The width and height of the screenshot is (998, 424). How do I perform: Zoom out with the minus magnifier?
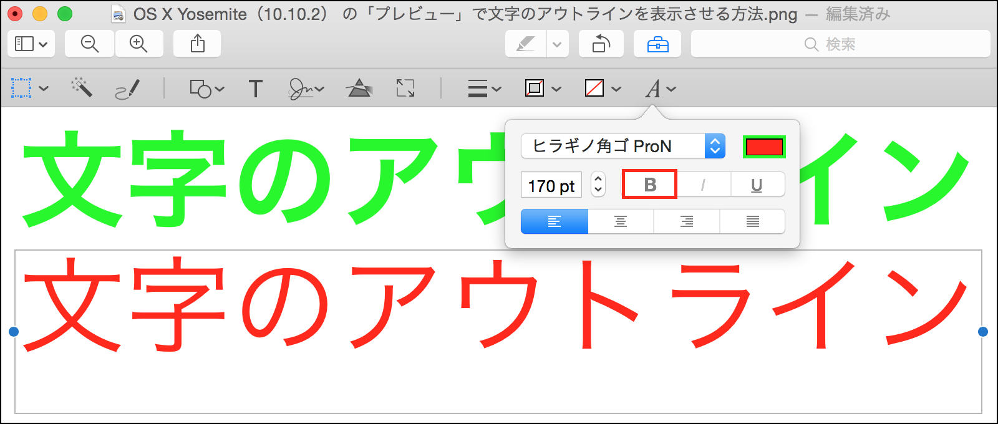90,44
